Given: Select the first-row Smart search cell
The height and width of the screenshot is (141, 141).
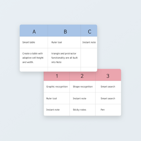Looking at the screenshot, I should coord(108,87).
